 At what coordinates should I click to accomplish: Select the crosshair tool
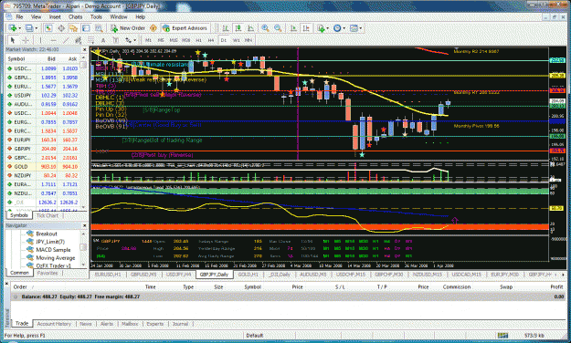26,40
